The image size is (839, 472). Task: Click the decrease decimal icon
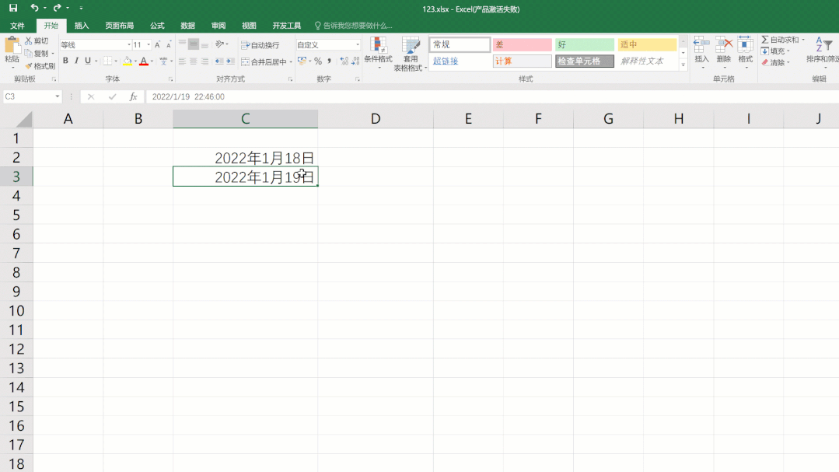pyautogui.click(x=356, y=61)
